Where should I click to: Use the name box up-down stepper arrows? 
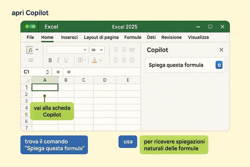pos(47,72)
